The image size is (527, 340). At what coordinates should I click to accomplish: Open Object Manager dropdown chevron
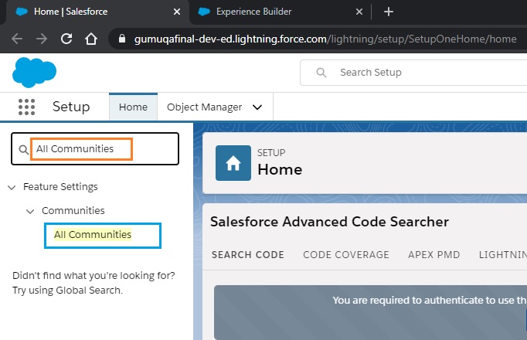click(x=257, y=107)
